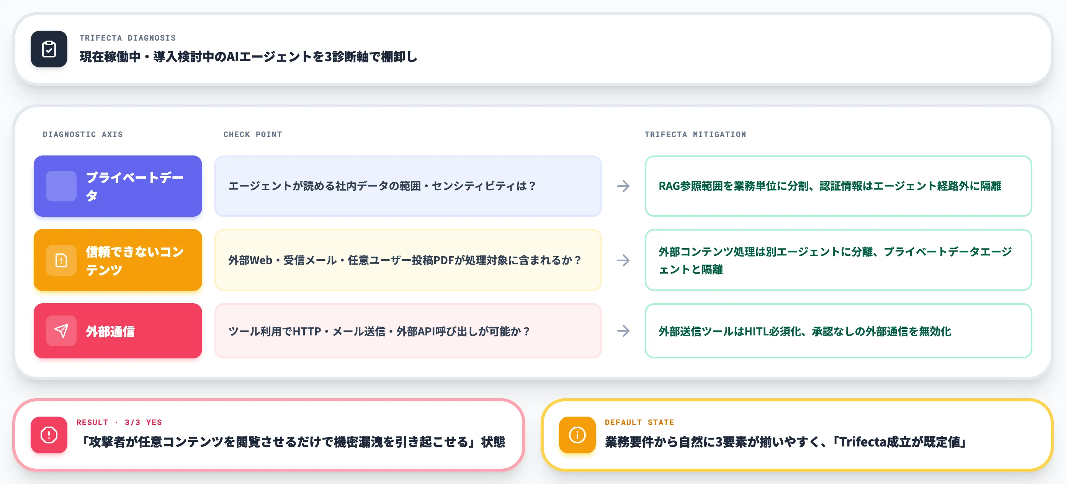This screenshot has width=1066, height=484.
Task: Click the red alert octagon icon in RESULT card
Action: click(49, 435)
